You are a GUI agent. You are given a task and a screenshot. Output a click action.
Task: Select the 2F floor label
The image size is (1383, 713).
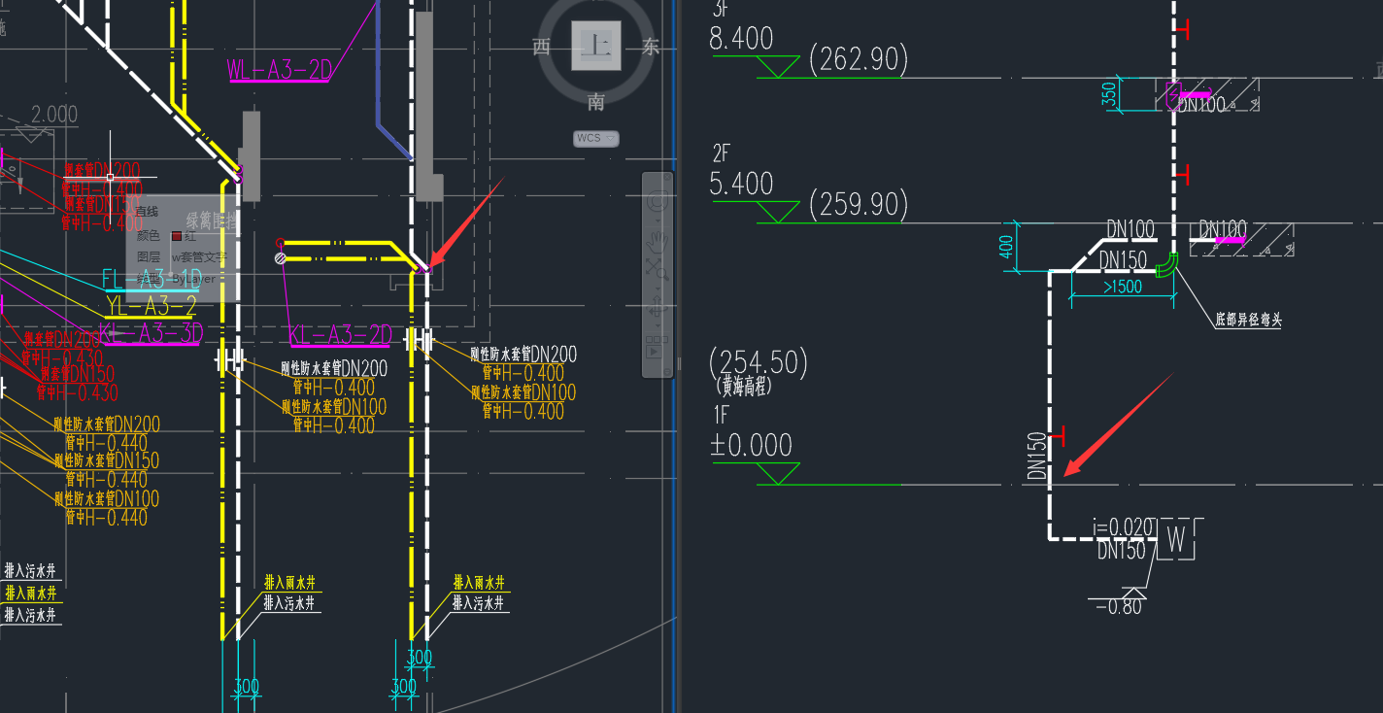[721, 153]
